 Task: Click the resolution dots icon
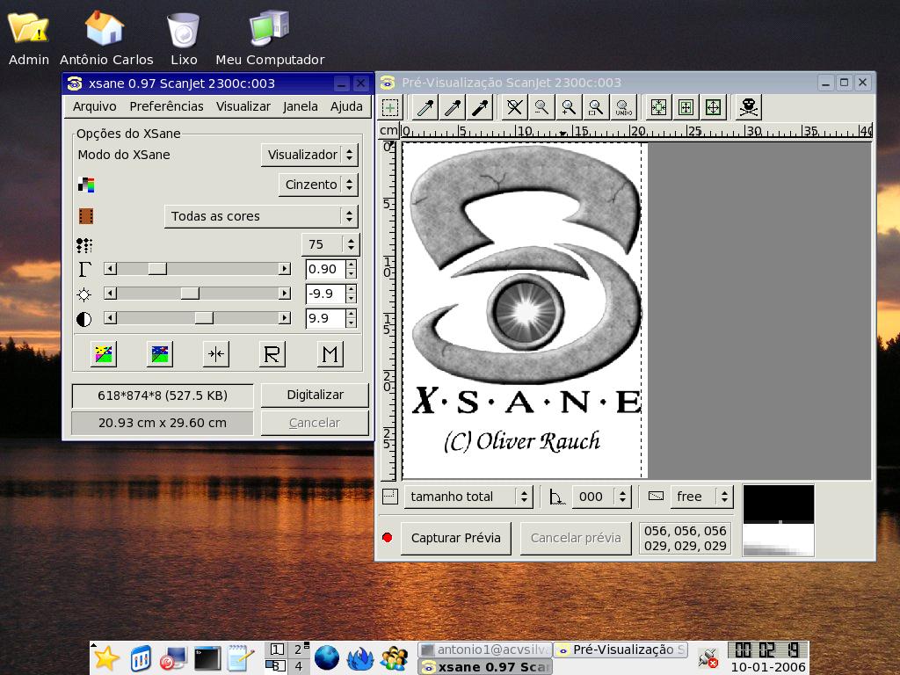coord(84,246)
